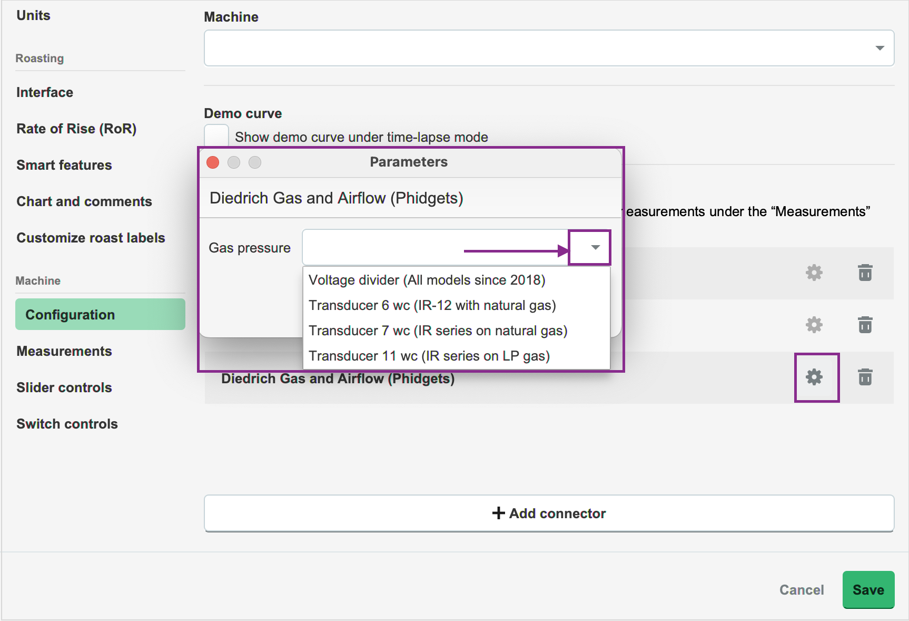Image resolution: width=909 pixels, height=621 pixels.
Task: Open settings gear for Diedrich Gas and Airflow connector
Action: 814,377
